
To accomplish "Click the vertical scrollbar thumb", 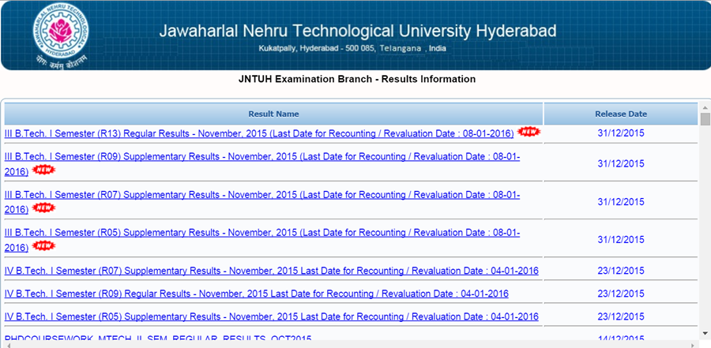I will tap(705, 119).
